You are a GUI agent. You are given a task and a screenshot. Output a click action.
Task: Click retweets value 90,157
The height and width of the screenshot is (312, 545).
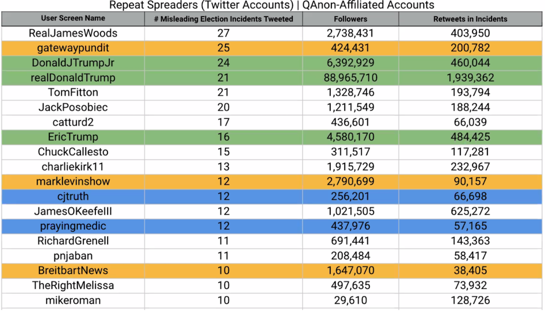[x=470, y=181]
